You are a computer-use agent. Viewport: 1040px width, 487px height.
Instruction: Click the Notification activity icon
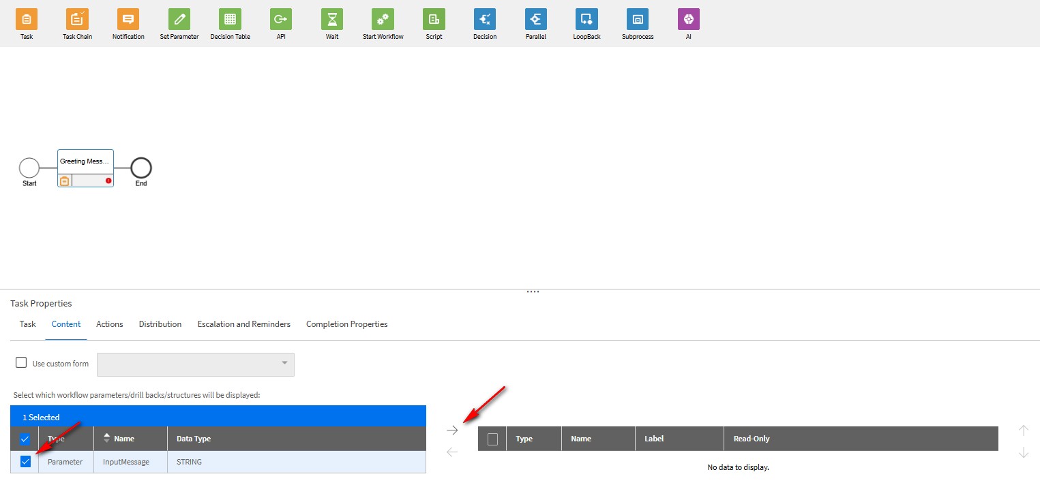128,19
